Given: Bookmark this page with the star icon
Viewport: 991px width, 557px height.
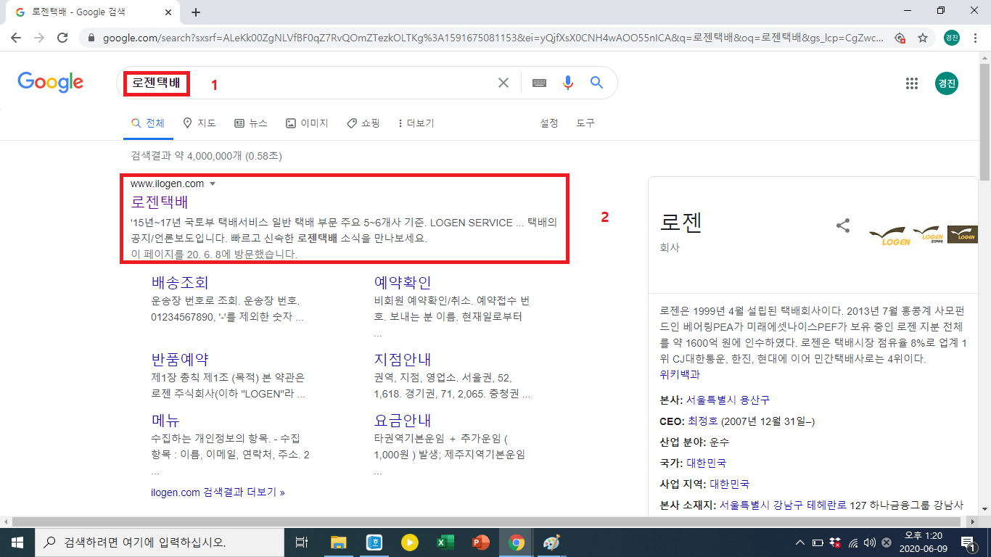Looking at the screenshot, I should click(923, 38).
